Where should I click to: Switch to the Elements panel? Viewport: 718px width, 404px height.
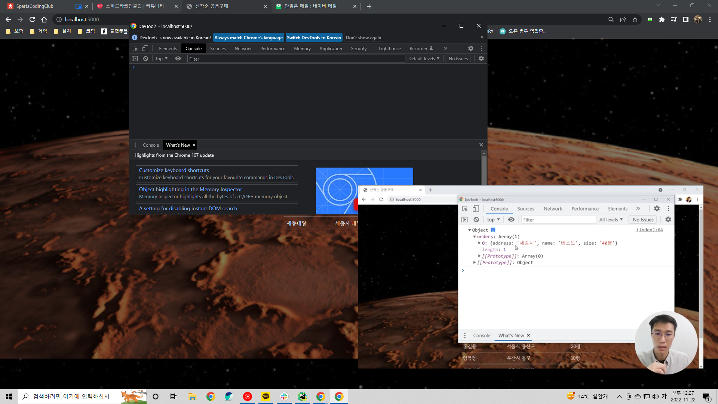[168, 49]
